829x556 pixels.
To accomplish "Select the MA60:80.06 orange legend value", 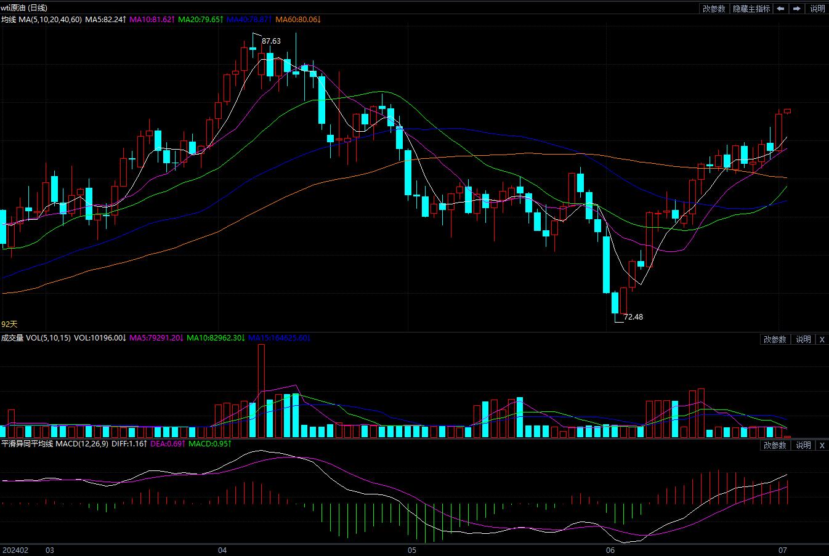I will [298, 20].
